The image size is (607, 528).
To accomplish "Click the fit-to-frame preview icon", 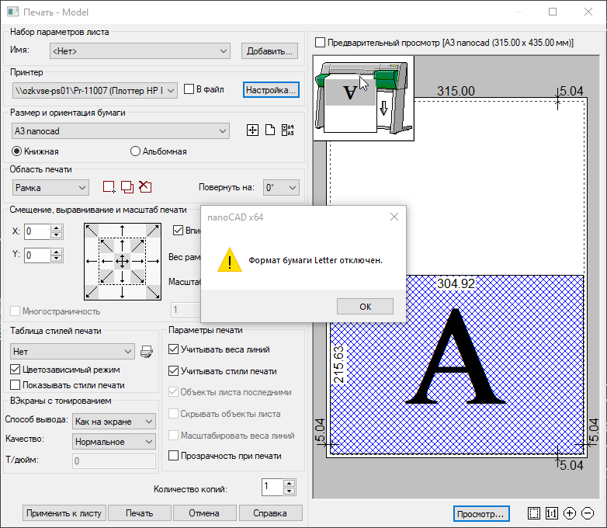I will tap(533, 513).
